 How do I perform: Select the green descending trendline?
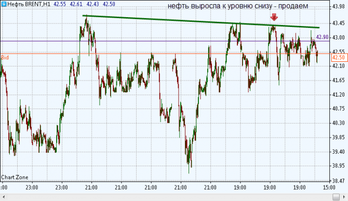click(201, 21)
